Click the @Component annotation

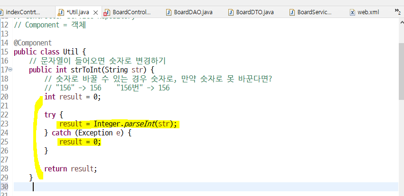click(x=33, y=43)
